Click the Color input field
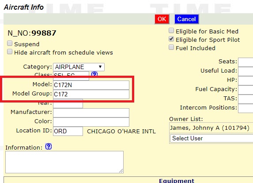This screenshot has width=253, height=183. pos(91,122)
